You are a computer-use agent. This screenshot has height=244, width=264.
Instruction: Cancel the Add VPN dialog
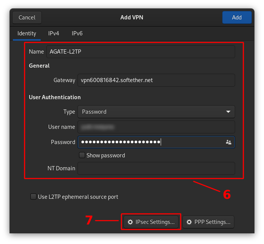point(27,17)
